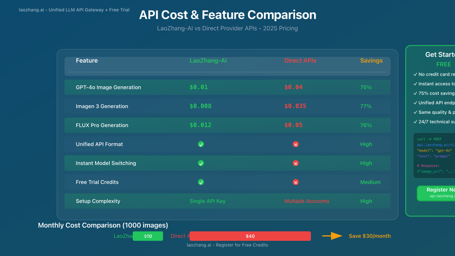The height and width of the screenshot is (256, 455).
Task: Click the Imagen 3 Generation row label
Action: (x=102, y=106)
